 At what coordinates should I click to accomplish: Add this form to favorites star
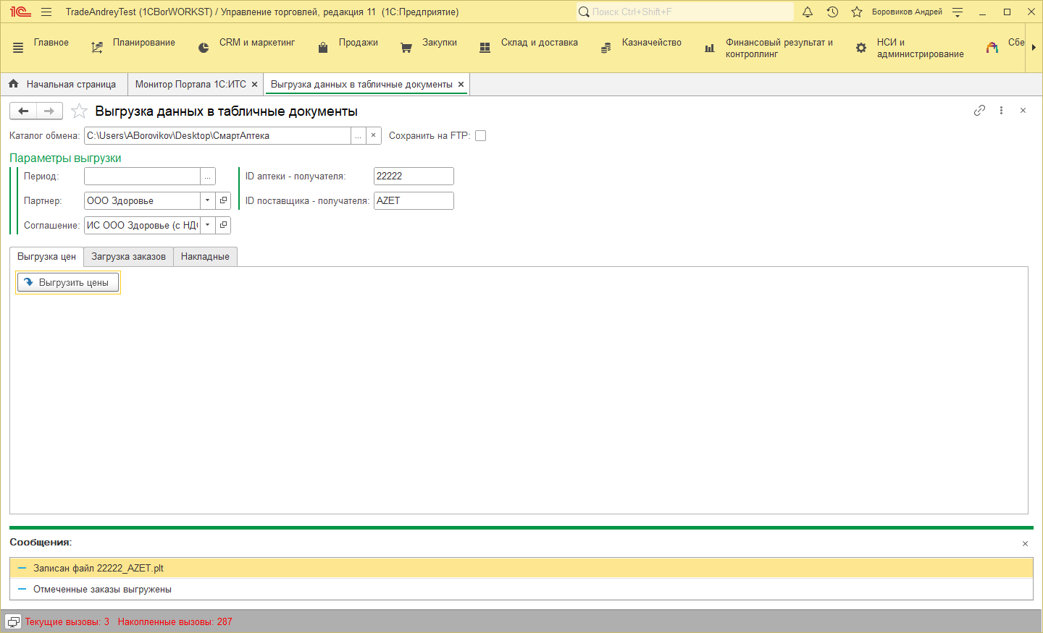80,111
